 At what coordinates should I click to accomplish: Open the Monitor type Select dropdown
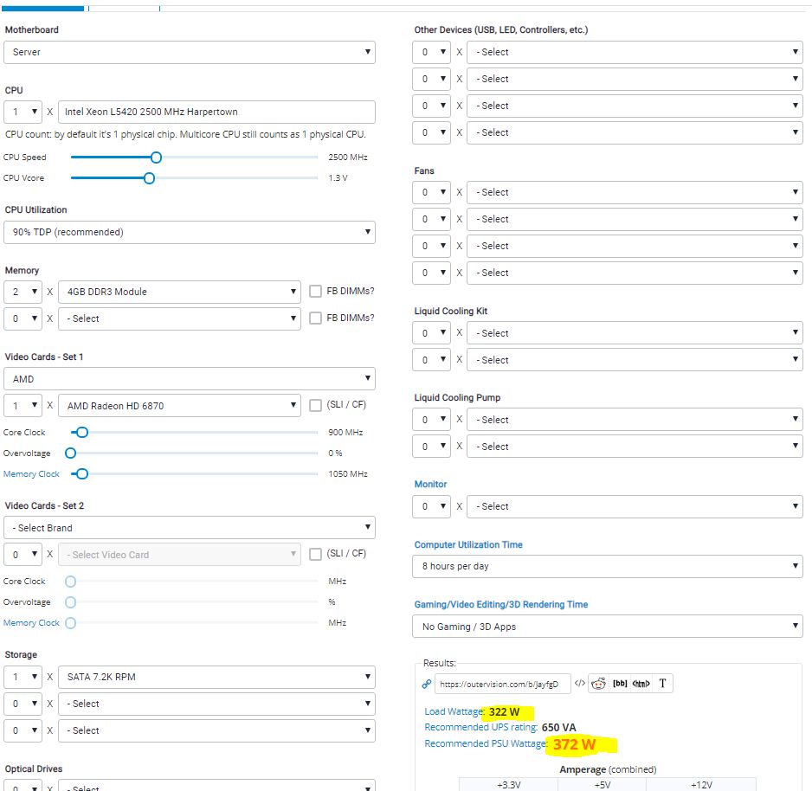click(x=635, y=507)
